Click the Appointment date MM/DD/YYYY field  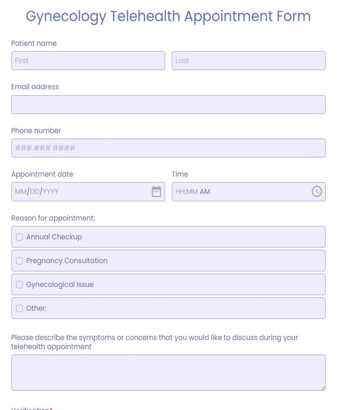pos(82,191)
